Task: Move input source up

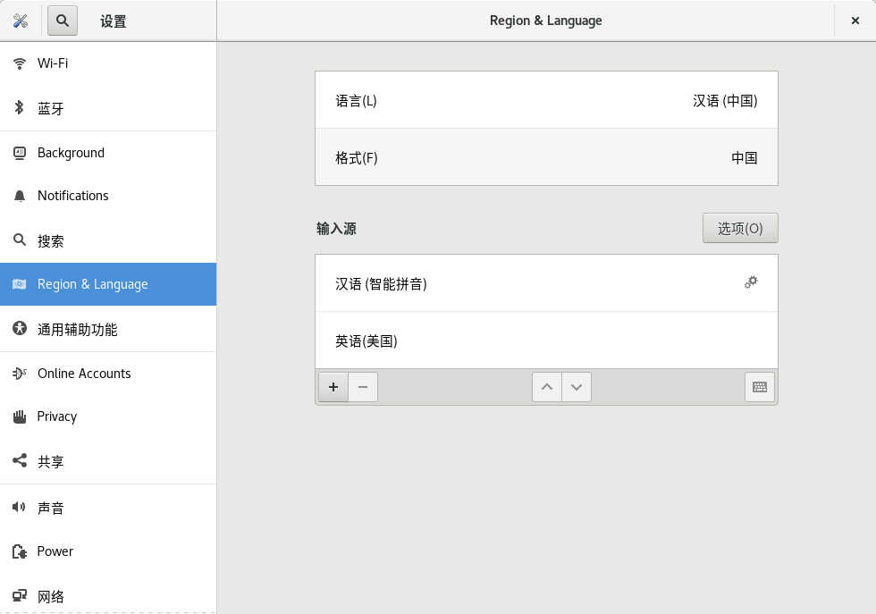Action: (547, 387)
